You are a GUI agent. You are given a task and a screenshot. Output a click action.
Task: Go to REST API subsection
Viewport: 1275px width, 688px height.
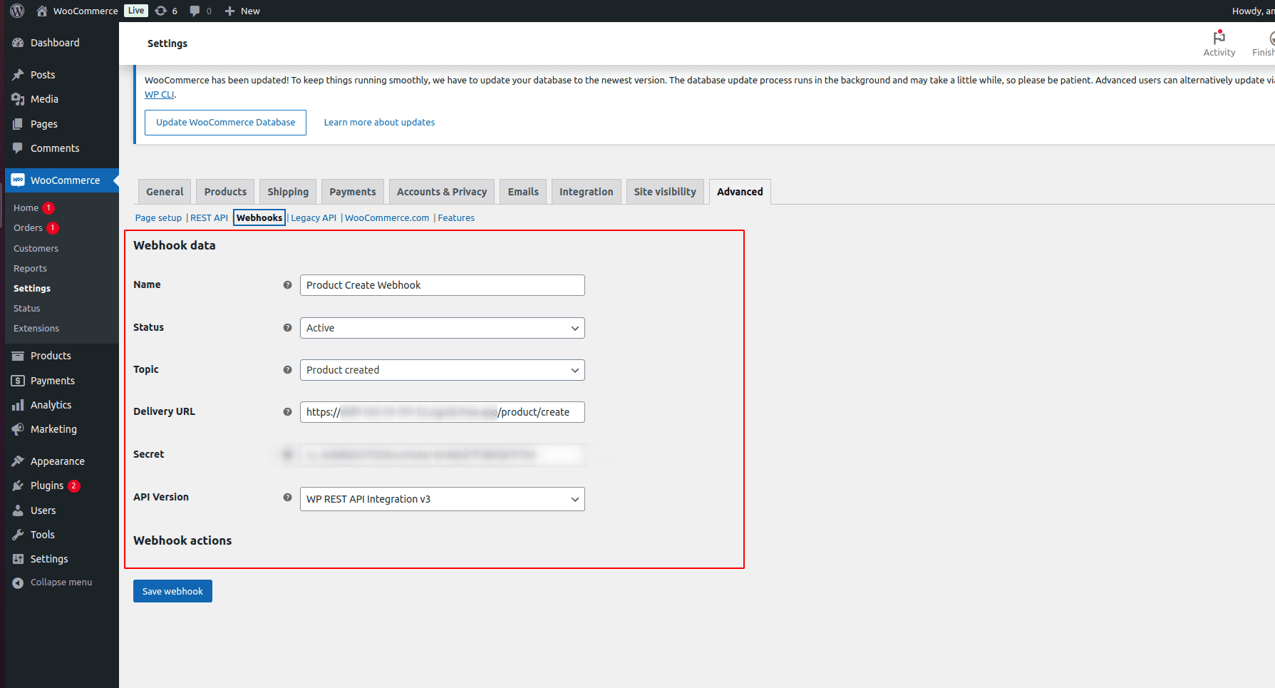click(209, 218)
